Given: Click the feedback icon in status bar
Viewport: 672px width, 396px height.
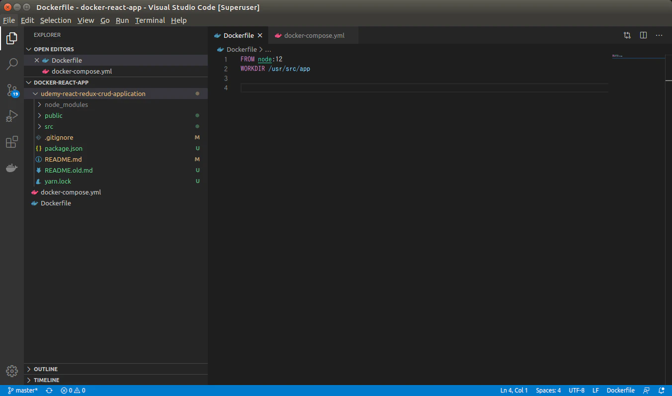Looking at the screenshot, I should (646, 391).
